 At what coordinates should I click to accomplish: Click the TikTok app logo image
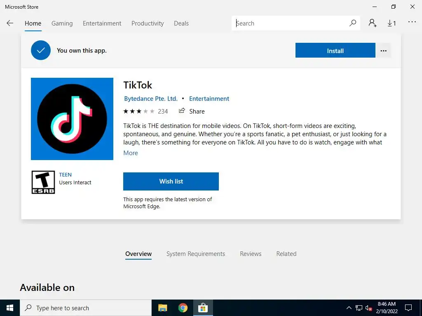click(72, 119)
